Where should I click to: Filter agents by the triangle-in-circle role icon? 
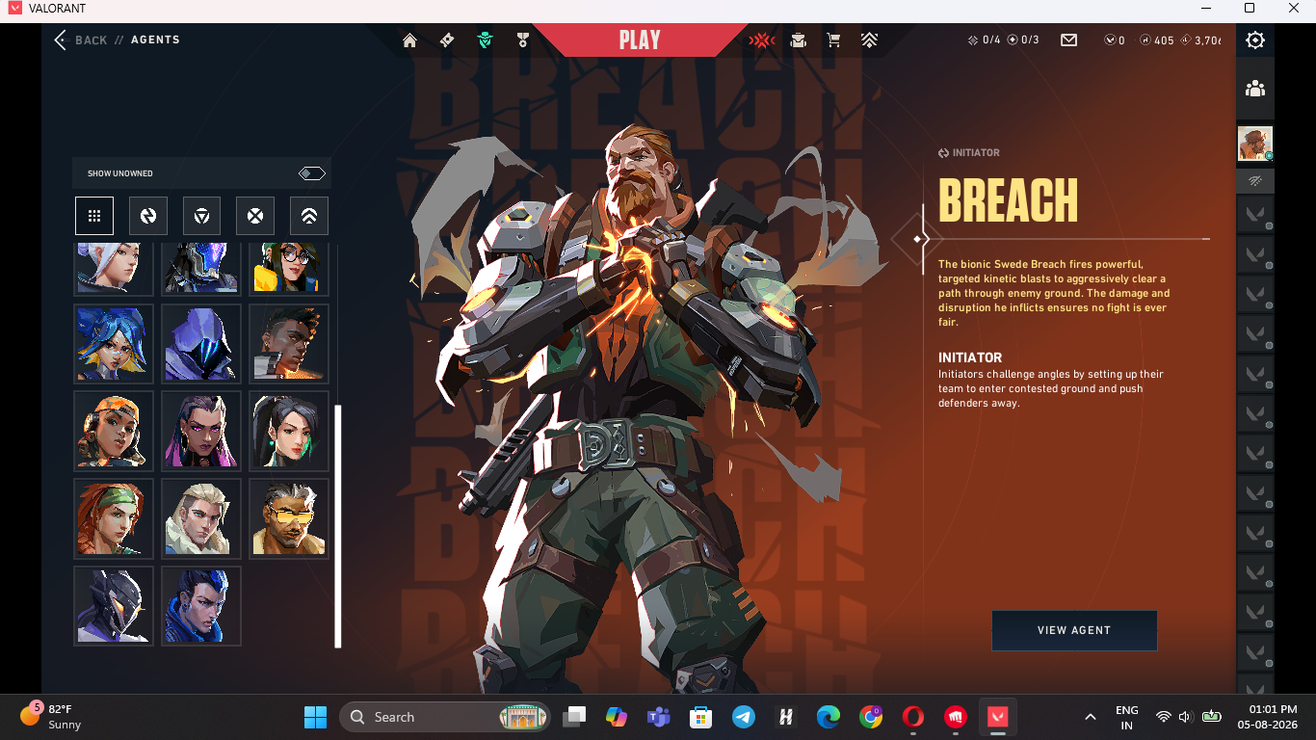(x=202, y=216)
